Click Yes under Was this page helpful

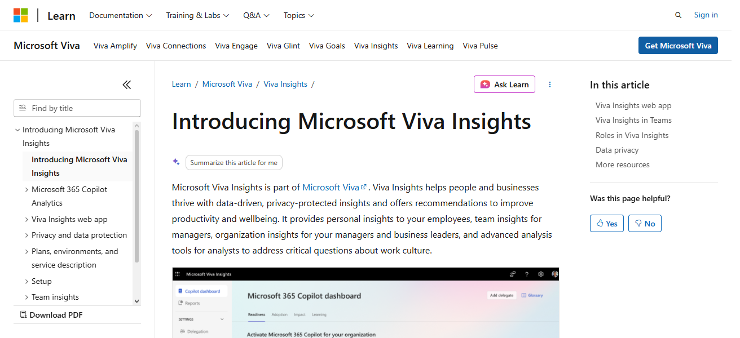(x=606, y=223)
